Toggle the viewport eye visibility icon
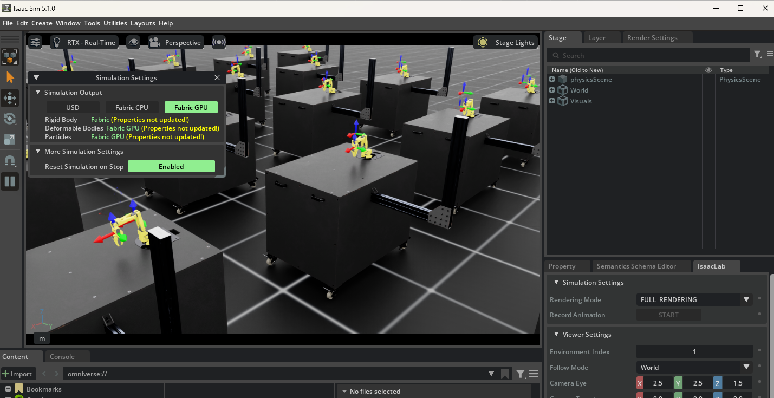Screen dimensions: 774x398 (x=133, y=42)
